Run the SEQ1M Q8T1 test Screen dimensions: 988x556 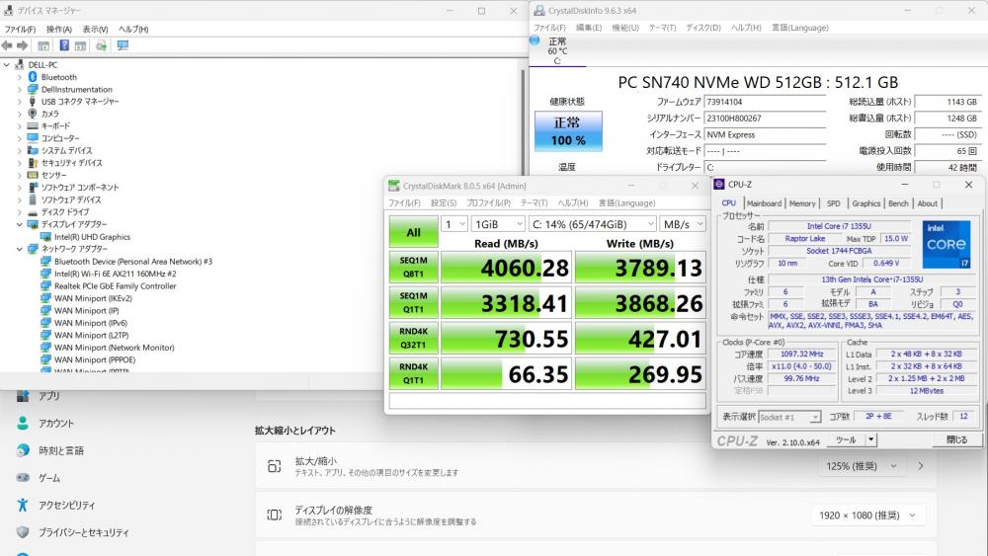[x=413, y=267]
